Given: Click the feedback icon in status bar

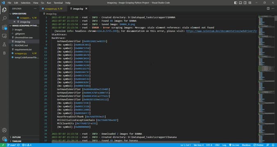Looking at the screenshot, I should tap(268, 145).
